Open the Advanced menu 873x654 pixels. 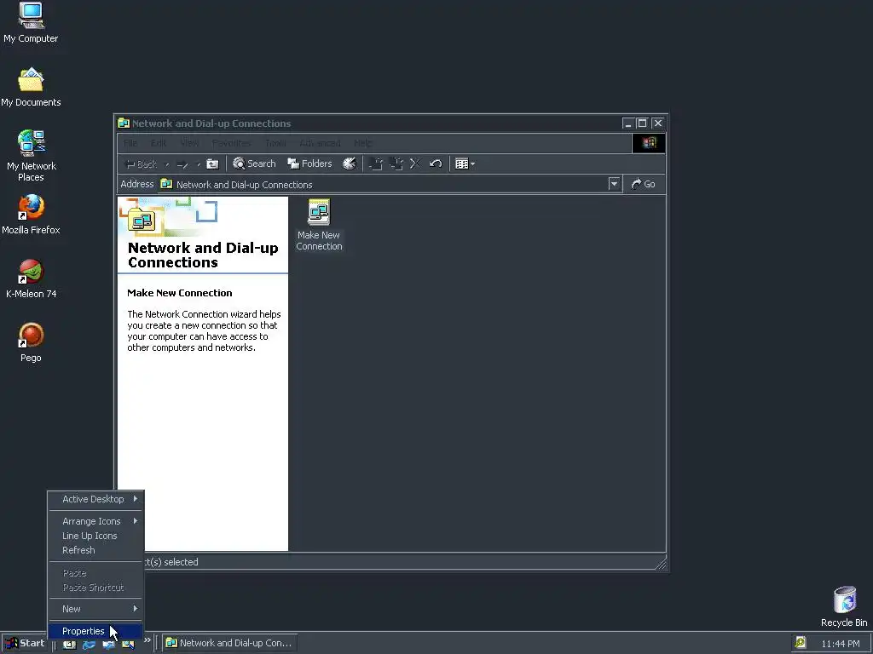coord(320,143)
